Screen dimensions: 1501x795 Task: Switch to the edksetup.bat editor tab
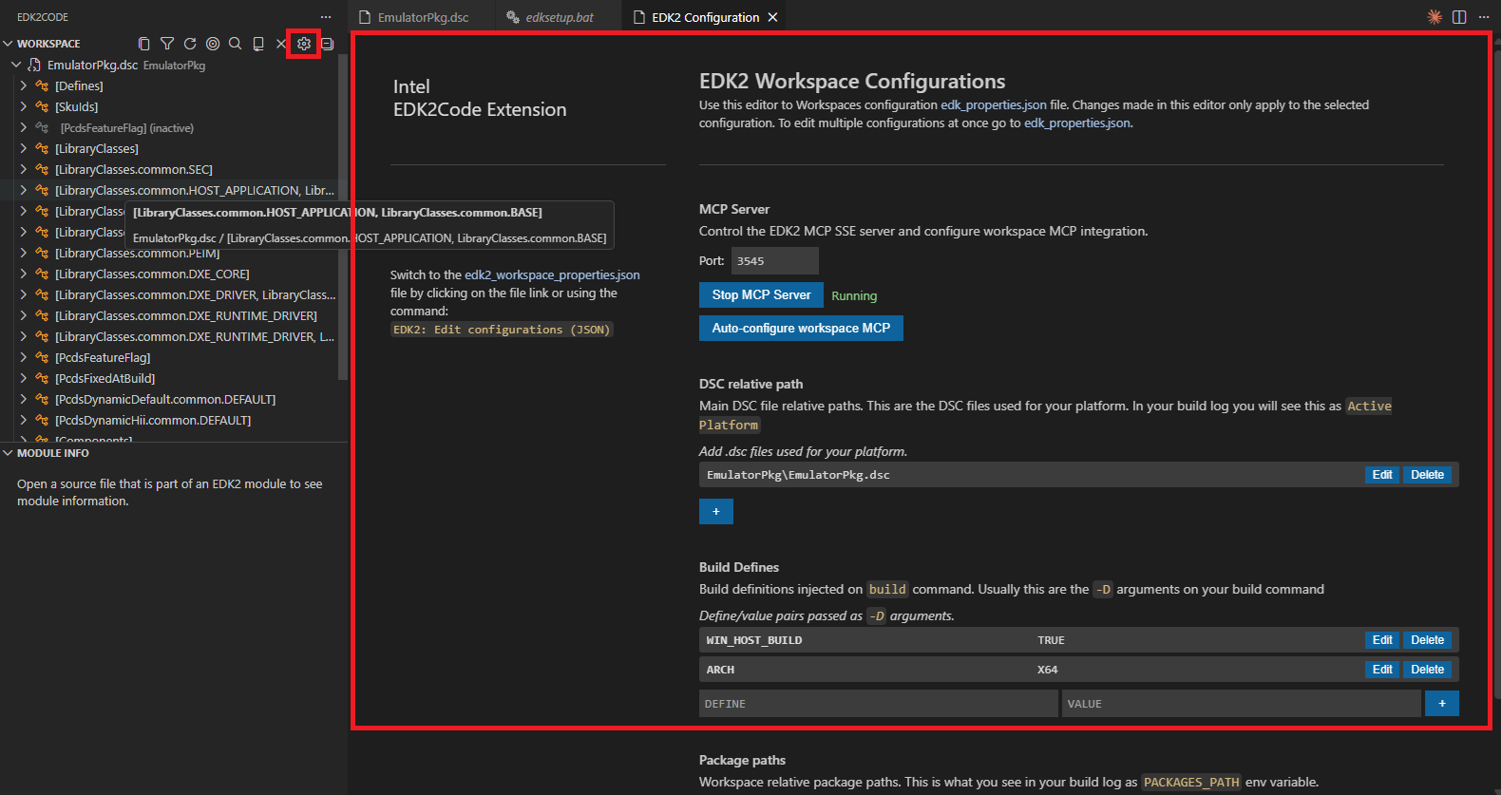(559, 17)
